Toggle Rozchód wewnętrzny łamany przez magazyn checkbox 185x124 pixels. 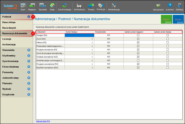tap(137, 67)
